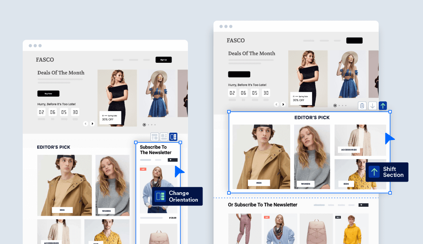The height and width of the screenshot is (244, 423).
Task: Select the active radio indicator beside pagination dots
Action: click(335, 106)
